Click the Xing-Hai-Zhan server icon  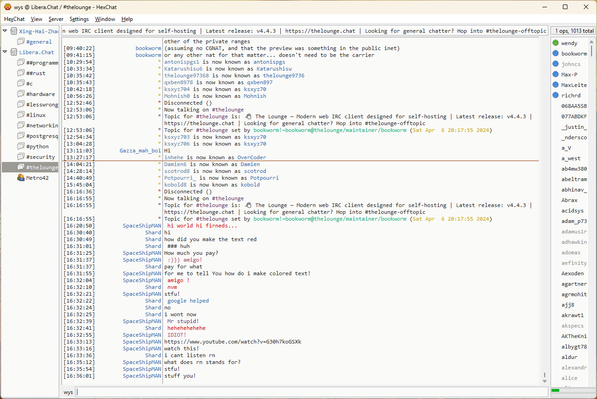point(14,31)
